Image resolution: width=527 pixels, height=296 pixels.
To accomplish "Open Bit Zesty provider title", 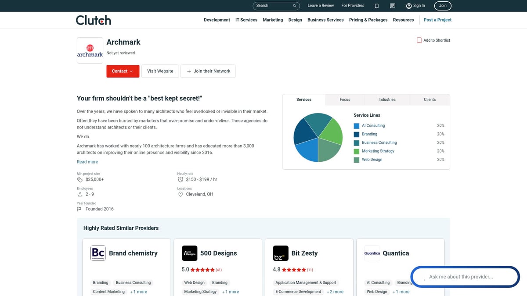I will [x=304, y=253].
